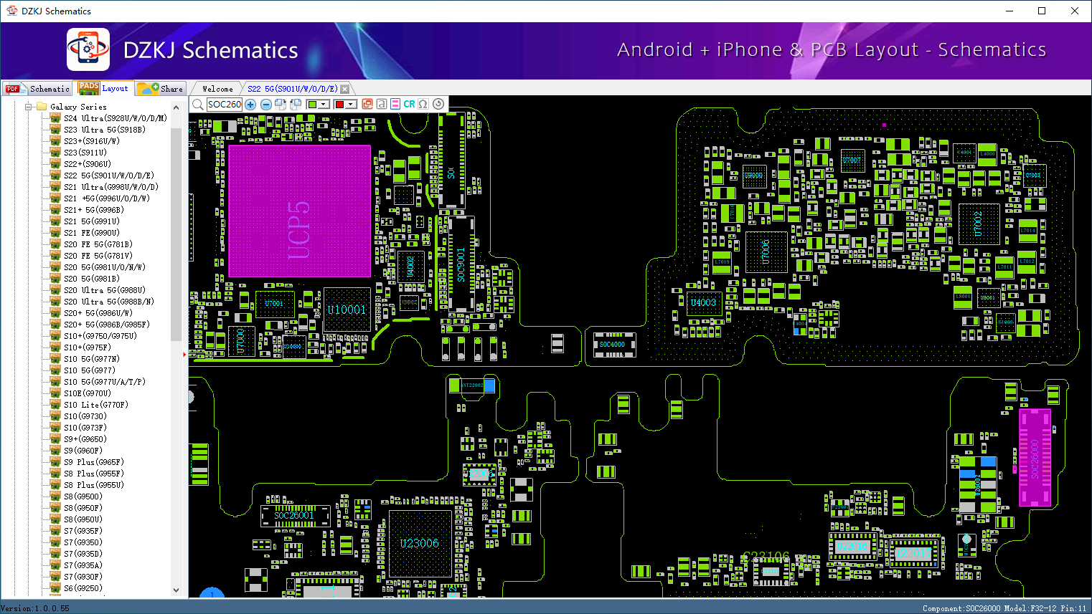The image size is (1092, 614).
Task: Open the red color dropdown arrow
Action: pos(351,105)
